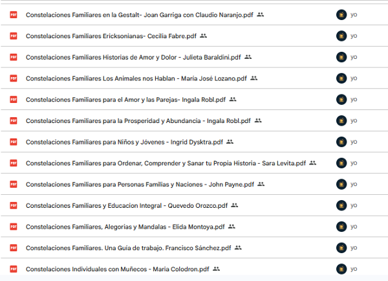Select owner avatar in Prosperidad y Abundancia row
Image resolution: width=388 pixels, height=281 pixels.
point(341,120)
